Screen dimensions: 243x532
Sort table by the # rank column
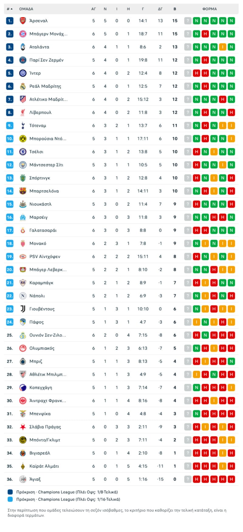tap(9, 9)
